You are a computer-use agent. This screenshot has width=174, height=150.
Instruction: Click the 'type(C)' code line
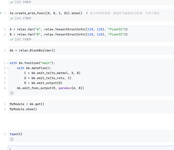pos(16,134)
